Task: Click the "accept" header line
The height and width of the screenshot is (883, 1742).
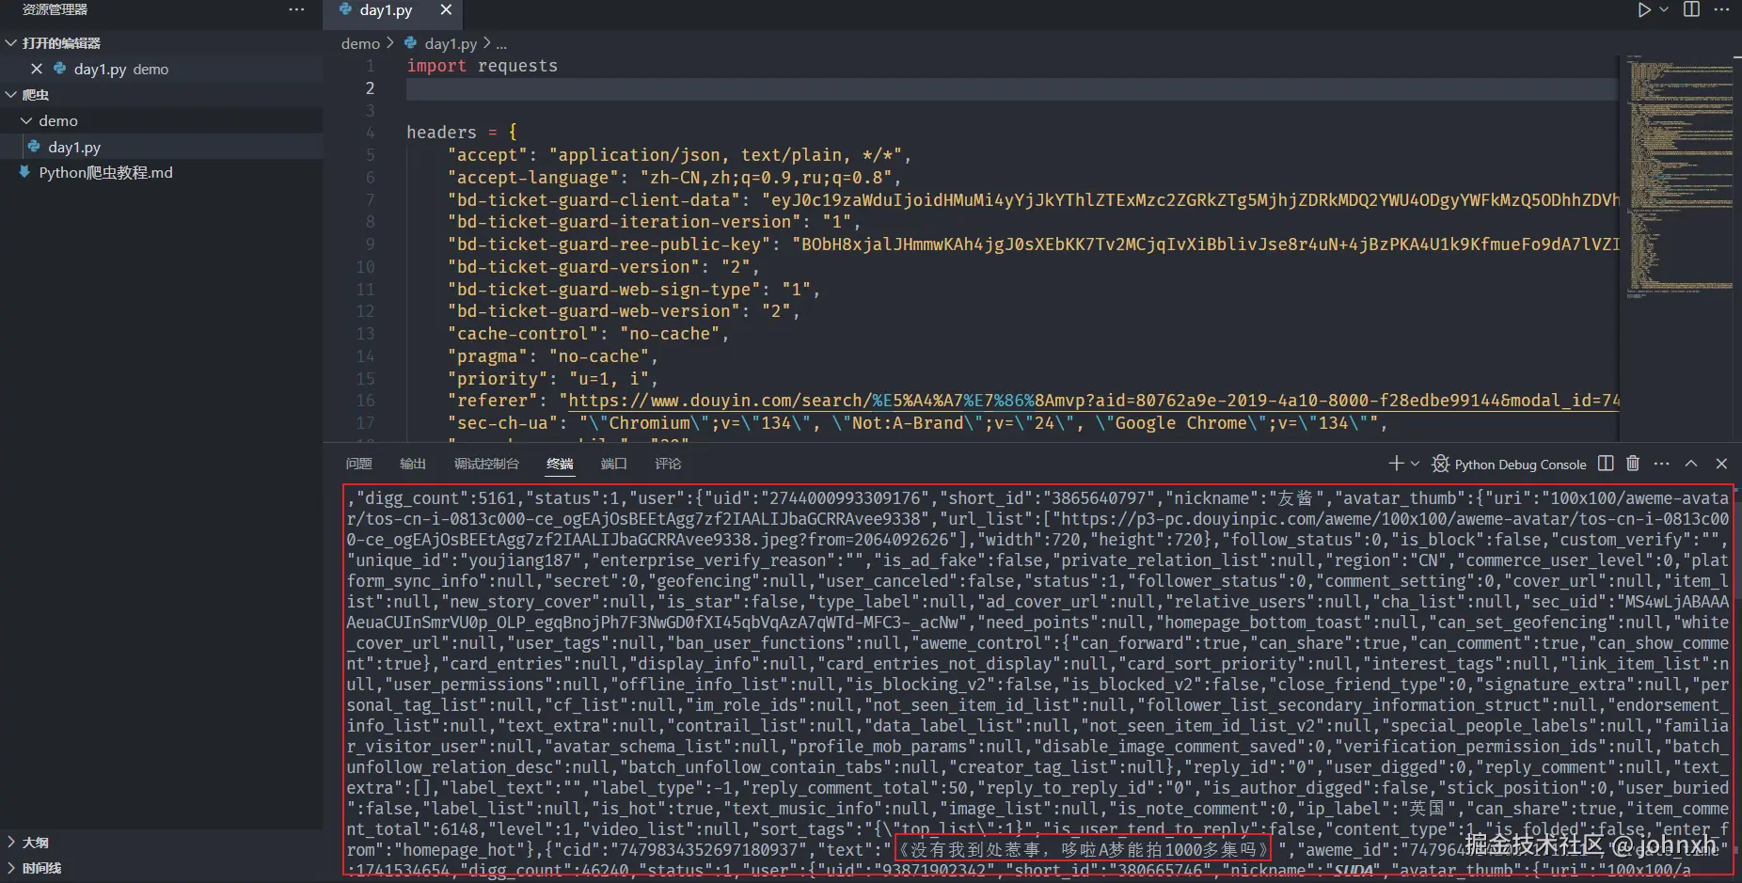Action: [x=680, y=155]
